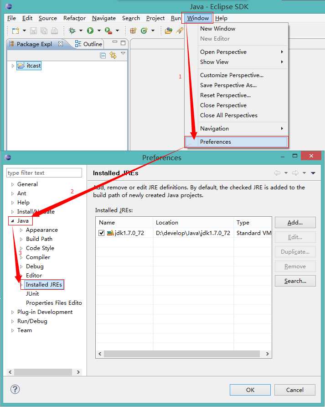This screenshot has width=325, height=407.
Task: Click the Search flashlight toolbar icon
Action: [180, 31]
